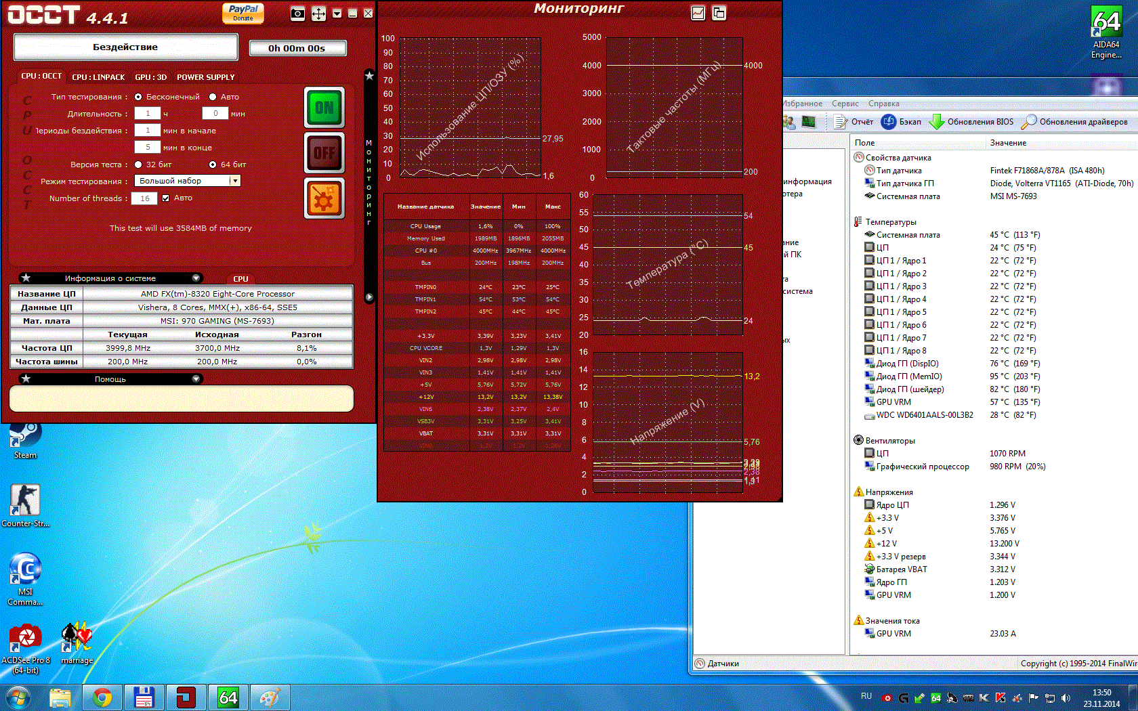Click the Google Chrome taskbar icon

102,697
